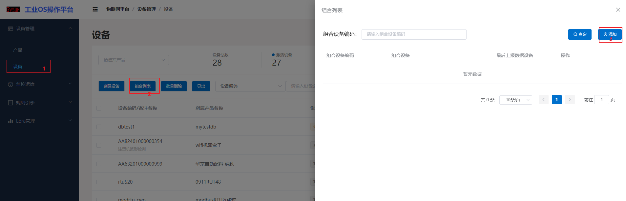Click the 查询 search button

point(580,34)
